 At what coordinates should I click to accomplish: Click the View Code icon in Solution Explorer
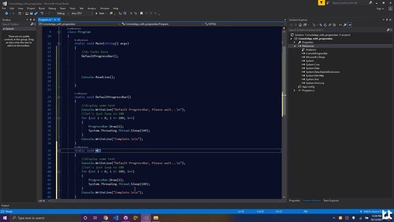coord(340,25)
